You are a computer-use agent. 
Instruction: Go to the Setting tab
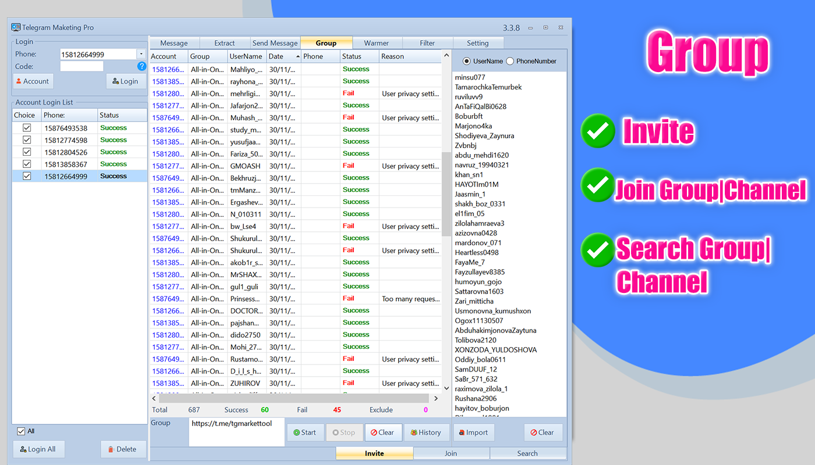[478, 43]
